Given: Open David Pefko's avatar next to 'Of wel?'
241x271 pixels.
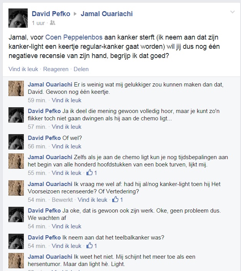Looking at the screenshot, I should click(x=16, y=142).
